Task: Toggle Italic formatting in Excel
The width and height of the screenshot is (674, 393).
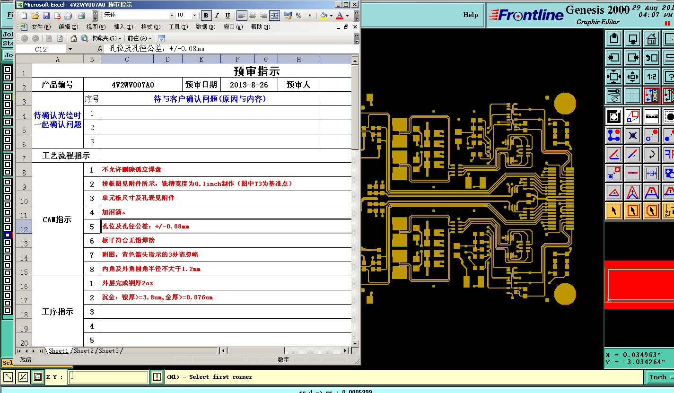Action: point(217,16)
